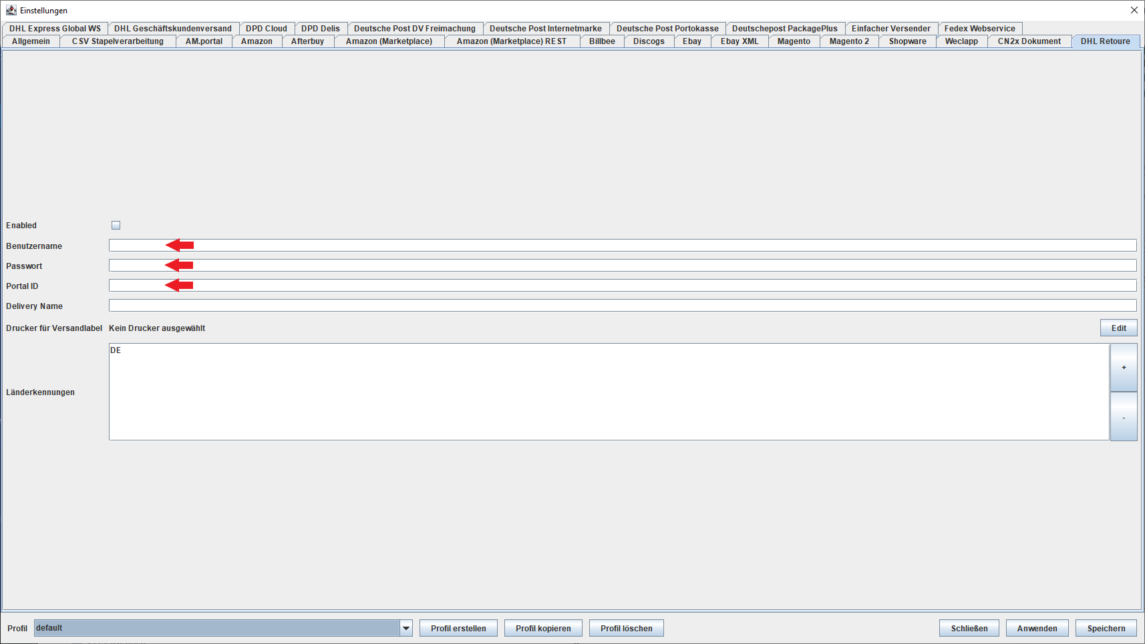Click Edit for the Versandlabel printer
This screenshot has height=644, width=1145.
1119,328
